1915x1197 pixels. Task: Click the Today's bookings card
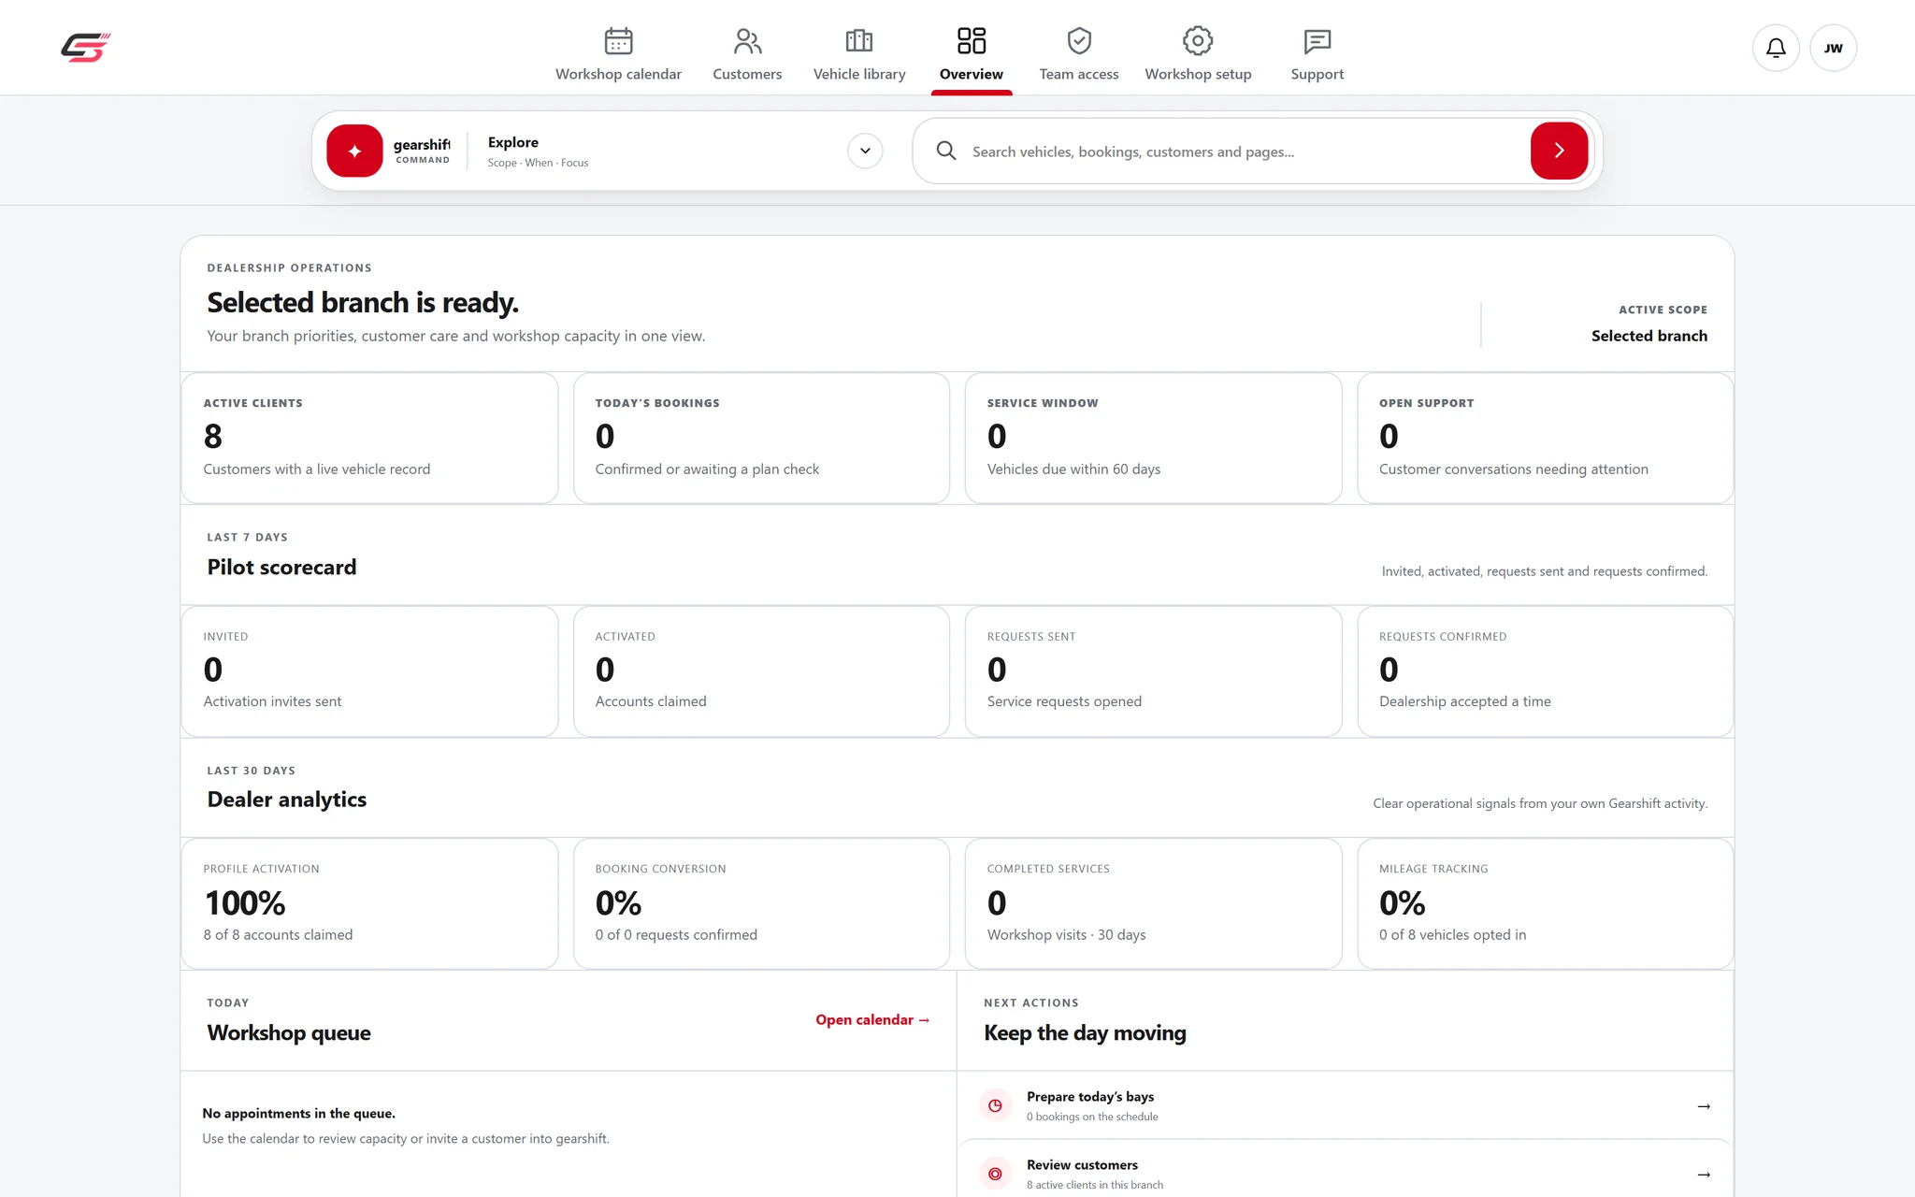click(761, 438)
